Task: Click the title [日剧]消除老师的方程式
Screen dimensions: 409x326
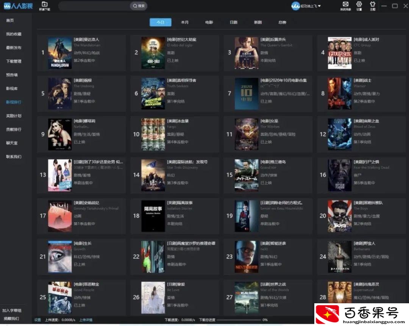Action: point(281,203)
